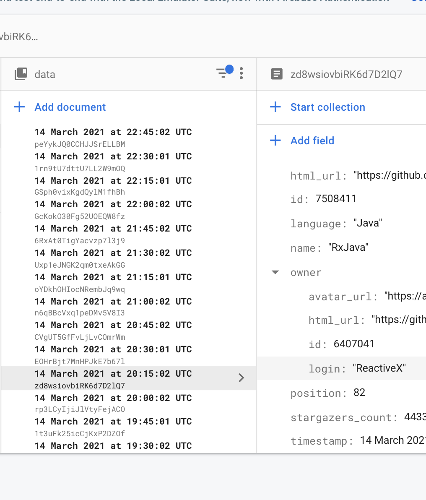This screenshot has width=426, height=500.
Task: Click the plus icon next to Start collection
Action: click(x=275, y=107)
